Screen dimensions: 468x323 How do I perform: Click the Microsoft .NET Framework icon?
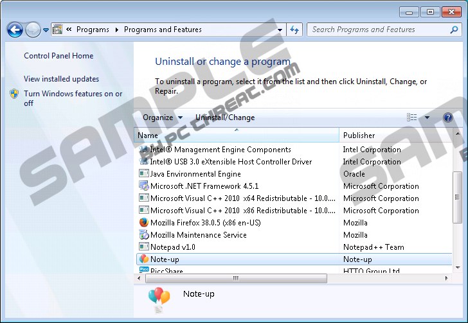tap(144, 186)
